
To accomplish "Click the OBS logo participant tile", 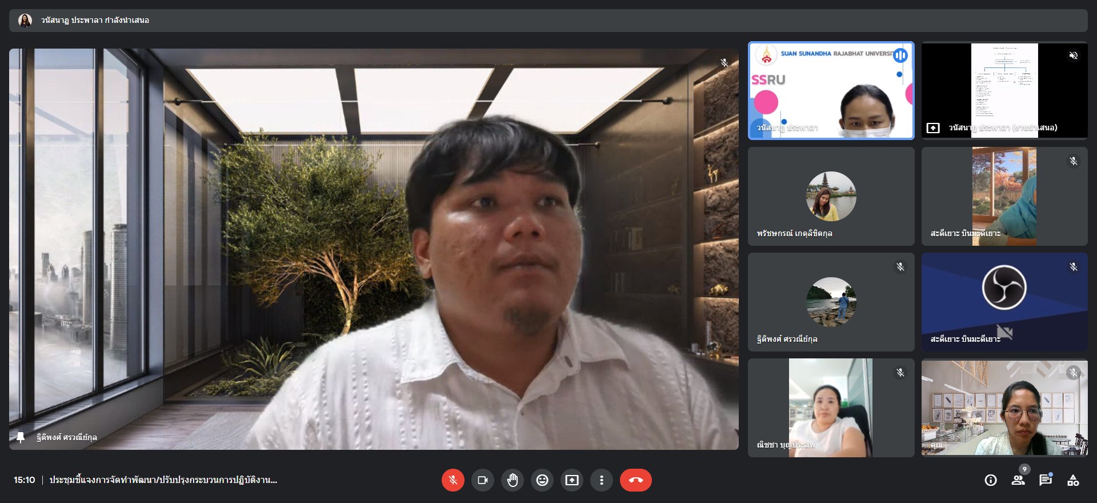I will pos(1004,302).
